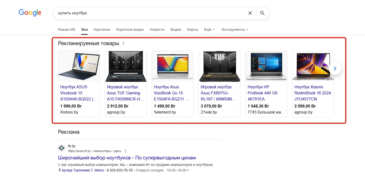Viewport: 365px width, 177px height.
Task: Click the fk.by site favicon
Action: point(61,148)
